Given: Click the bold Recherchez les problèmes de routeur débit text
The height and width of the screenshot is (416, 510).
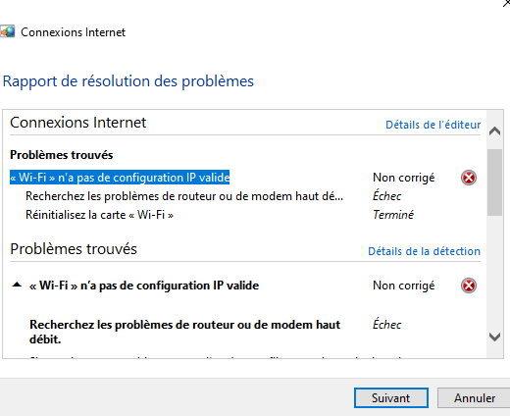Looking at the screenshot, I should 184,332.
